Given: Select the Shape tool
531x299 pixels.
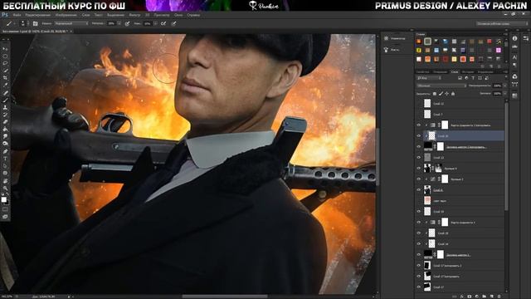Looking at the screenshot, I should (5, 174).
